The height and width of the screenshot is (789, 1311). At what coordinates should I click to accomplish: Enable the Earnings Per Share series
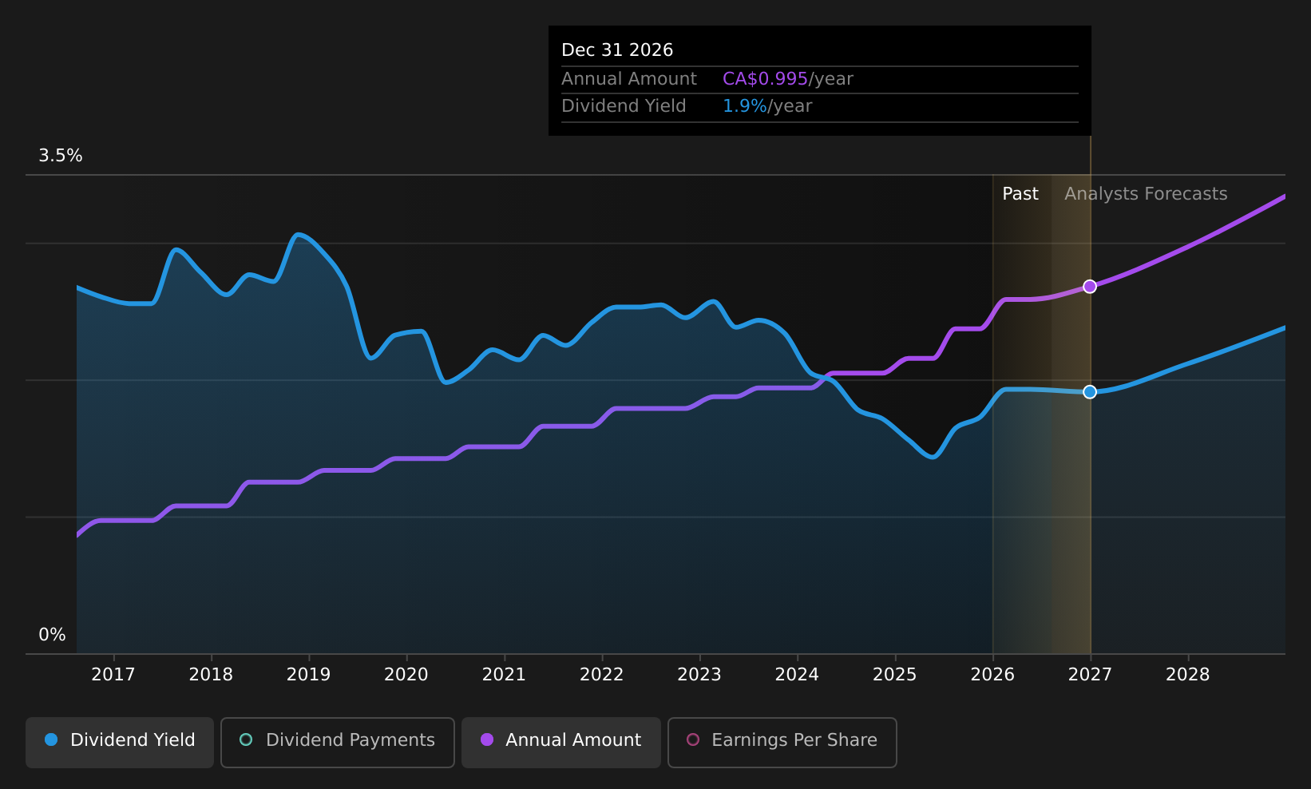coord(782,742)
